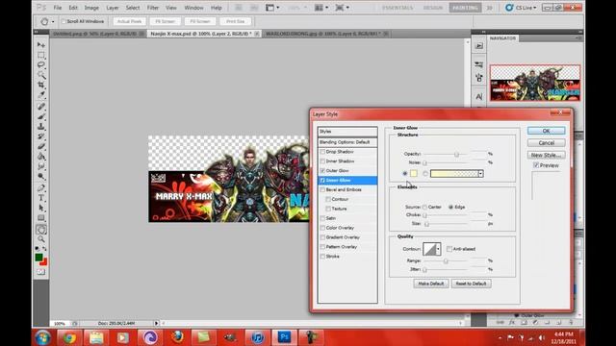The width and height of the screenshot is (616, 346).
Task: Open the Window menu
Action: (x=193, y=8)
